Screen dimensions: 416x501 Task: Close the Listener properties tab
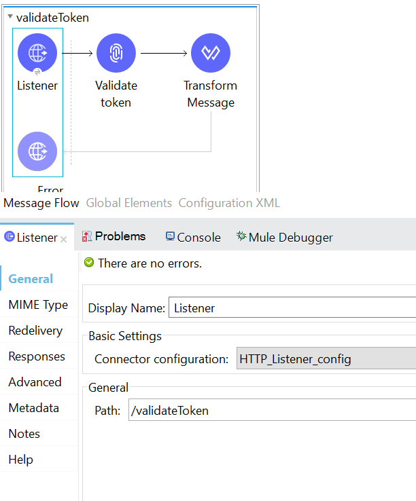64,239
